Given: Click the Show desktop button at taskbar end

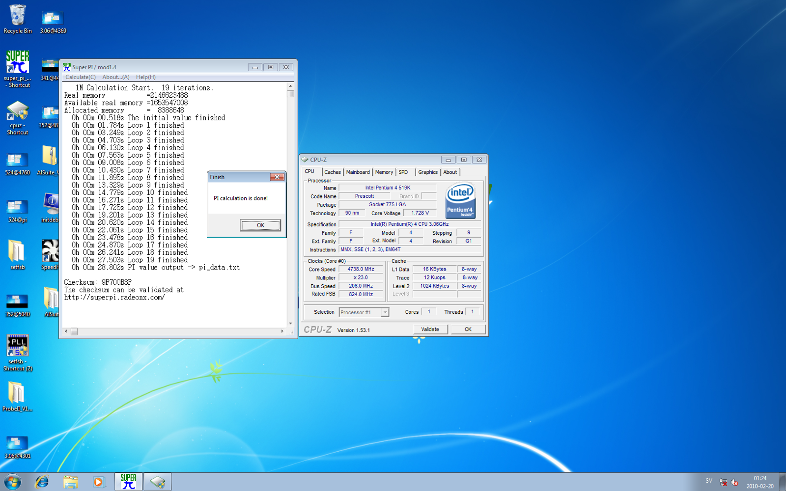Looking at the screenshot, I should (x=782, y=482).
